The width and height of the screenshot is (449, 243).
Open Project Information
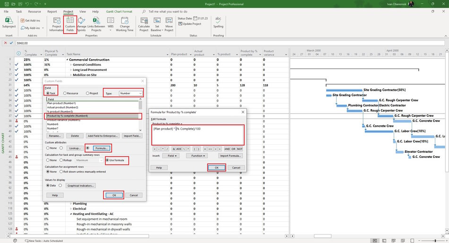[56, 25]
